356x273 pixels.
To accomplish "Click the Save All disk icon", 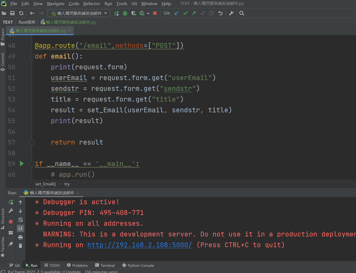I will (12, 13).
